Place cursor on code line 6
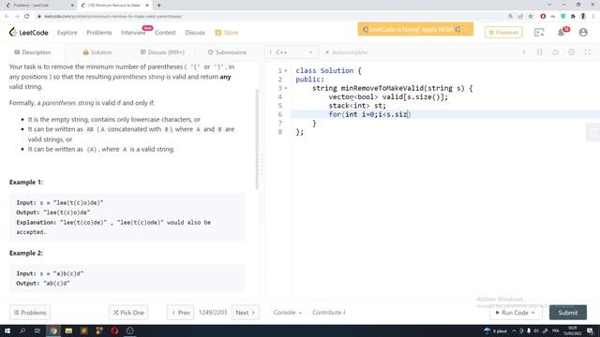The height and width of the screenshot is (337, 600). coord(445,114)
